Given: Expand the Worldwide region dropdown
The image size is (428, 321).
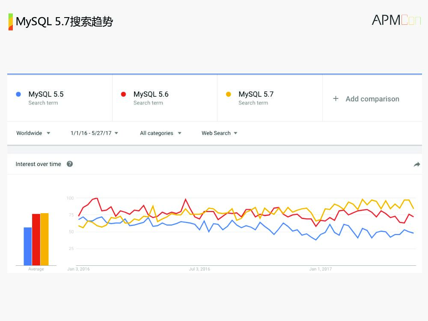Looking at the screenshot, I should (x=33, y=133).
